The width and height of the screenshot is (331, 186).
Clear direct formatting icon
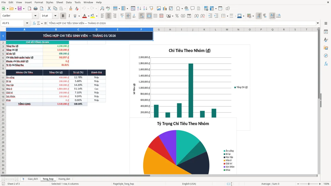[x=77, y=9]
